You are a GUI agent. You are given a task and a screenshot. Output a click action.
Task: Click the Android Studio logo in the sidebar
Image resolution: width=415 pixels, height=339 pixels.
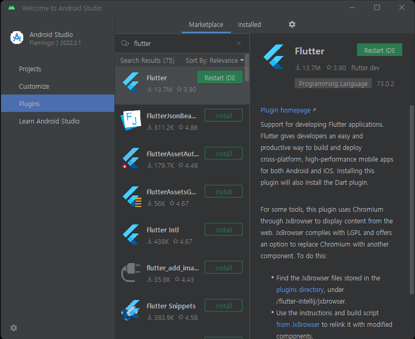coord(17,37)
